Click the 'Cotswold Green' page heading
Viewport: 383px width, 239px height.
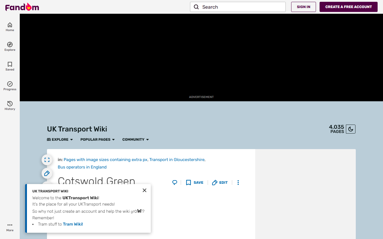(96, 181)
